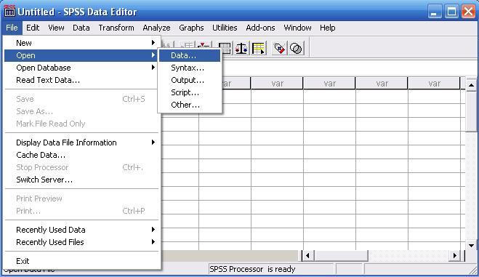
Task: Open the Utilities menu
Action: click(x=225, y=28)
